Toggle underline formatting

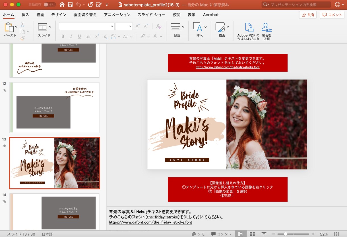coord(79,36)
